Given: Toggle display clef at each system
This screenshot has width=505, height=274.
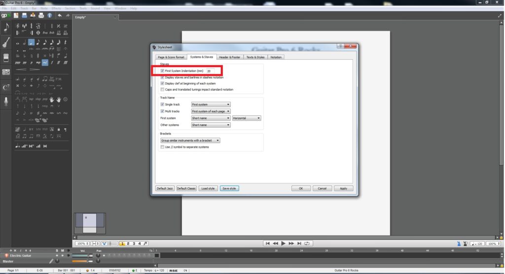Looking at the screenshot, I should pos(162,83).
